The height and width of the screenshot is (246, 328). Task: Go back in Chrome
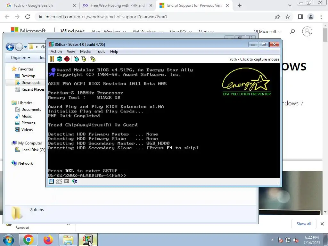(x=7, y=17)
